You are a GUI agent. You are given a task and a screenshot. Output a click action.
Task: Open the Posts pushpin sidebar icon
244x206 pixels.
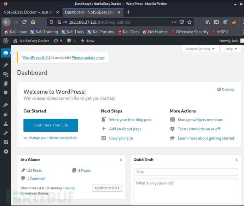click(x=6, y=65)
